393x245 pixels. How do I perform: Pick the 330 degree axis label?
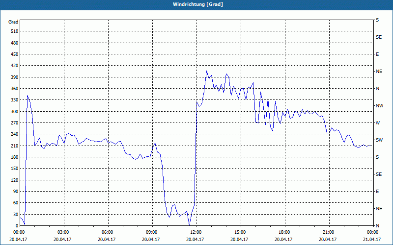(x=15, y=100)
